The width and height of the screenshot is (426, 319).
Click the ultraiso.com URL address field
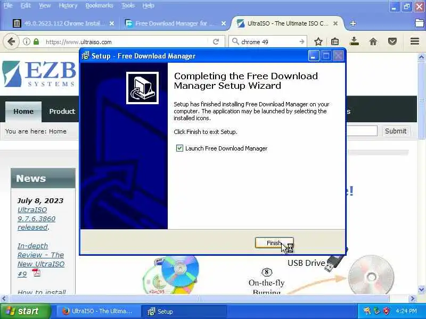point(125,42)
